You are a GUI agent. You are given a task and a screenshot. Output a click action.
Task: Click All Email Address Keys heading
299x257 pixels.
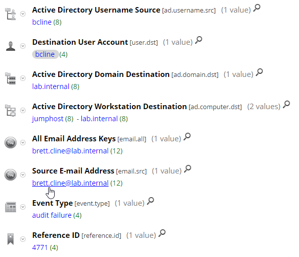[74, 139]
